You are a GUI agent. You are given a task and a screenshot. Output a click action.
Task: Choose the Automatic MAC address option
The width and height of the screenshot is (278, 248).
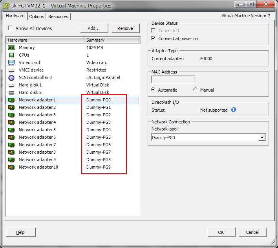(x=154, y=90)
